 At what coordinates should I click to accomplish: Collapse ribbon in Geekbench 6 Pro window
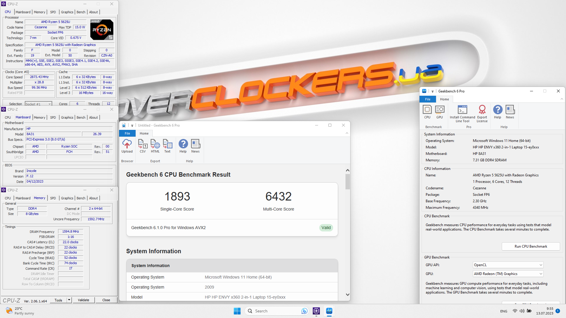pyautogui.click(x=562, y=99)
